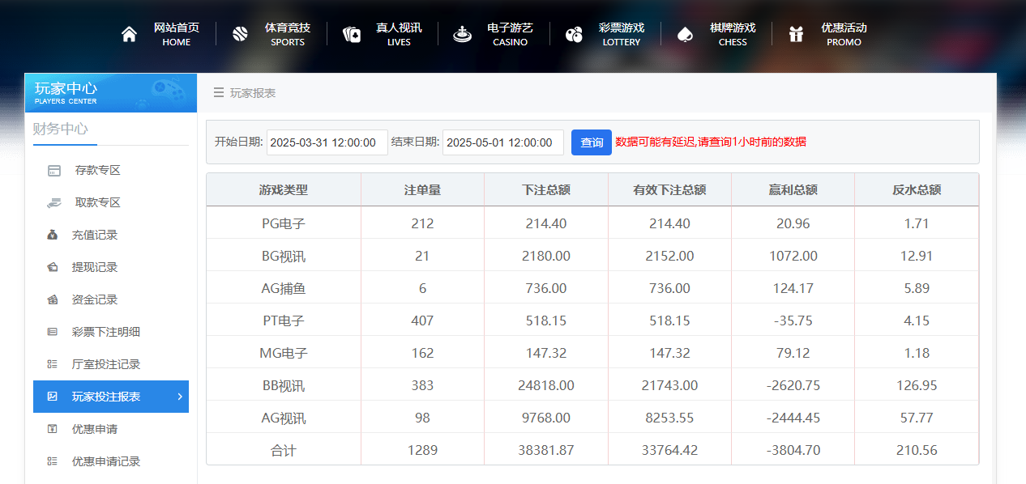Open CASINO via the roulette icon
Screen dimensions: 1026x484
(x=462, y=32)
